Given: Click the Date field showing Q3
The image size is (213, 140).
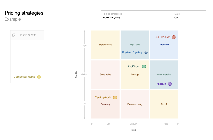Looking at the screenshot, I should point(190,16).
